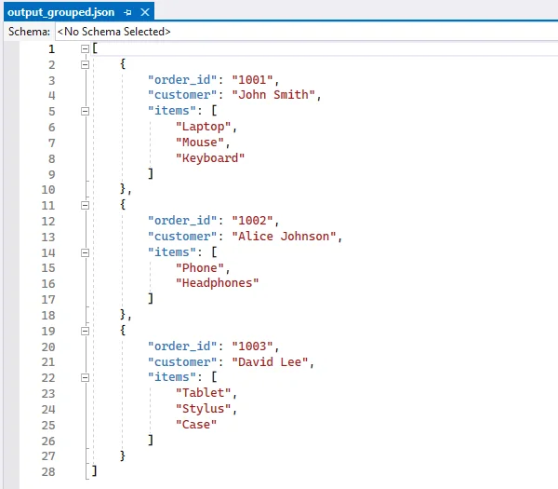The width and height of the screenshot is (558, 489).
Task: Collapse the second order object on line 11
Action: pos(85,205)
